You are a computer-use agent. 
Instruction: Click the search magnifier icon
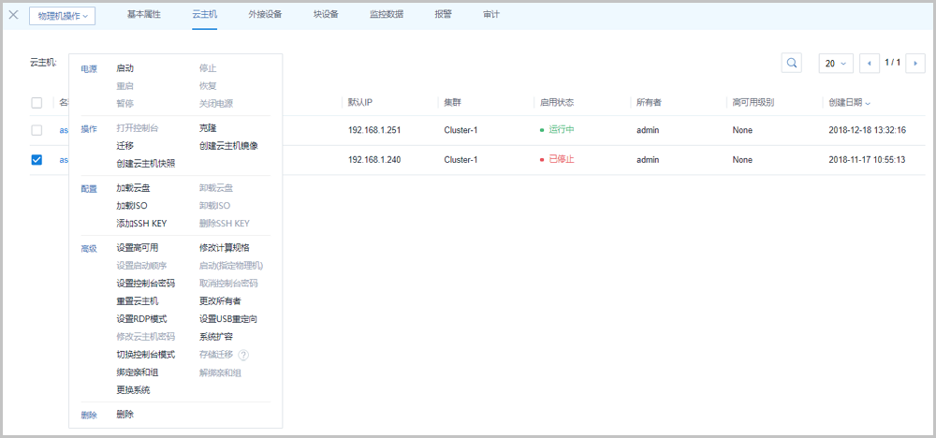[792, 63]
